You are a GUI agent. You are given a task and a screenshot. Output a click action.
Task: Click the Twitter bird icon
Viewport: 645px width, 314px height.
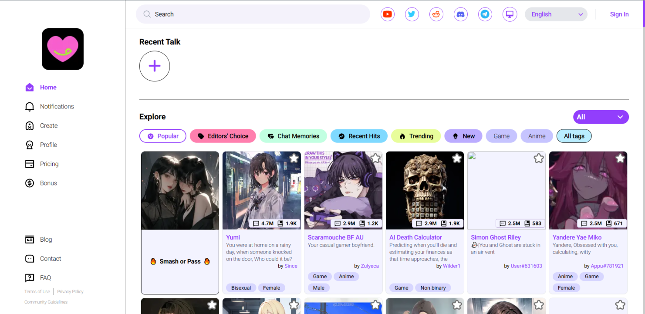click(412, 14)
